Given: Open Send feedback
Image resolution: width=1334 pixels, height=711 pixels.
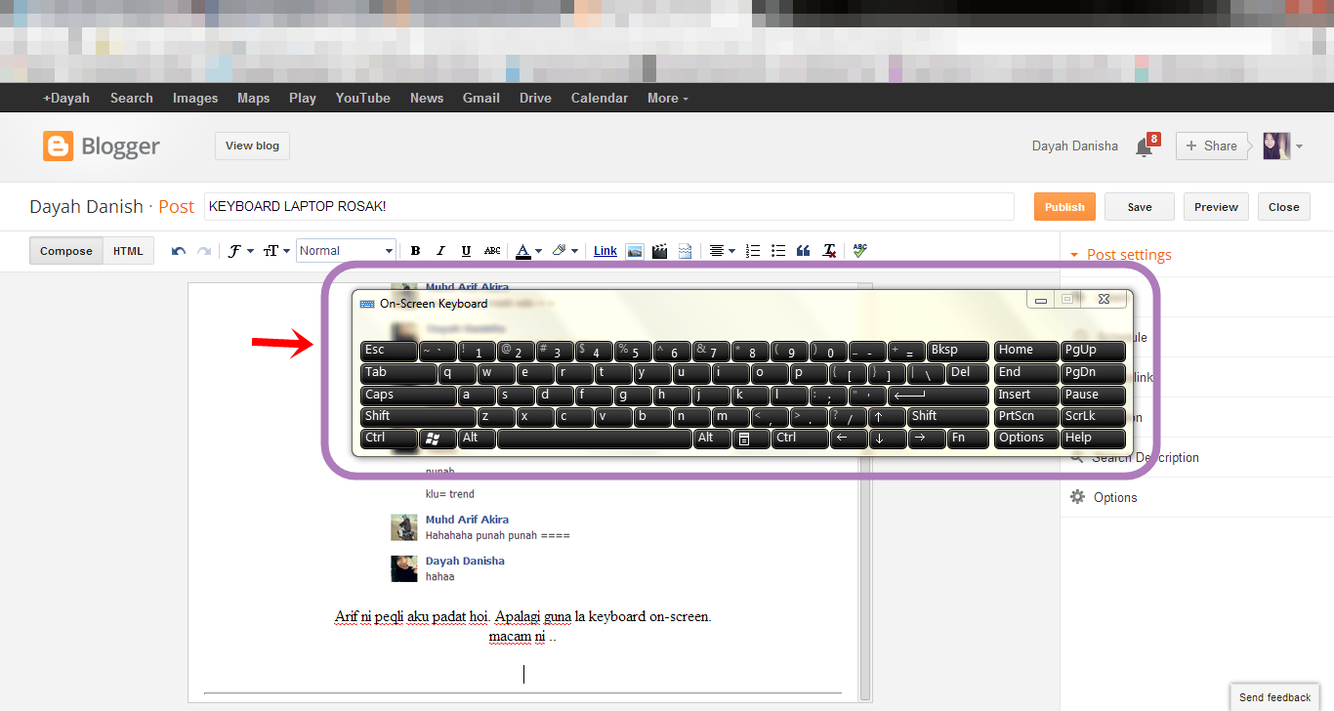Looking at the screenshot, I should point(1274,697).
